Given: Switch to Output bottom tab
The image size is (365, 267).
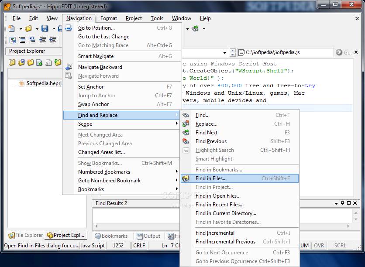Looking at the screenshot, I should click(x=148, y=236).
